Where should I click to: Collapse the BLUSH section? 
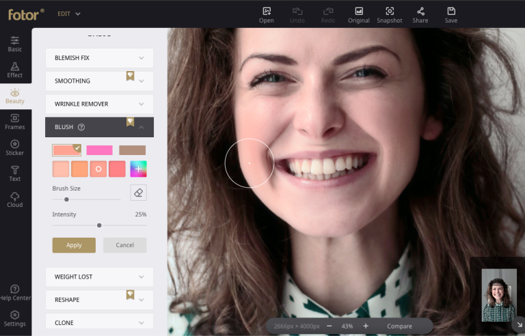click(x=99, y=127)
